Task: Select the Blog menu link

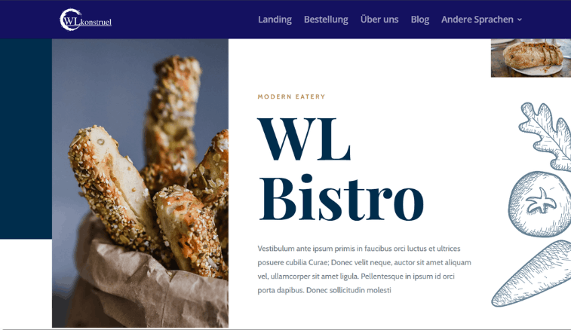Action: [x=420, y=20]
